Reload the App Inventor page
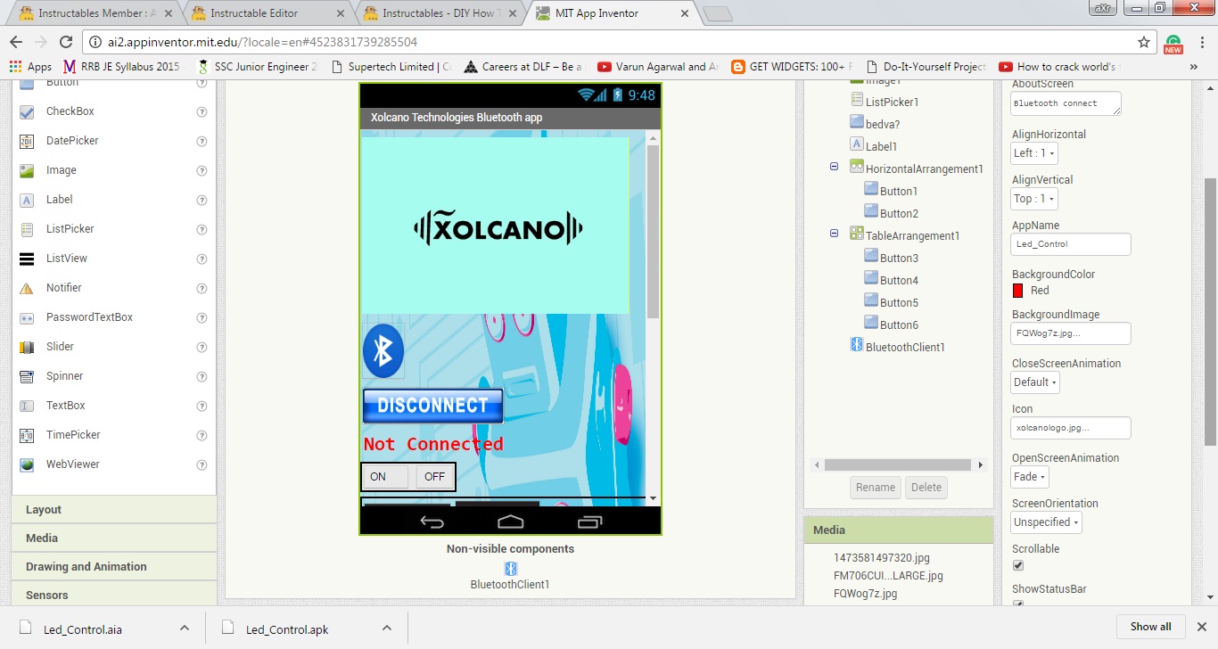The width and height of the screenshot is (1218, 649). 65,42
